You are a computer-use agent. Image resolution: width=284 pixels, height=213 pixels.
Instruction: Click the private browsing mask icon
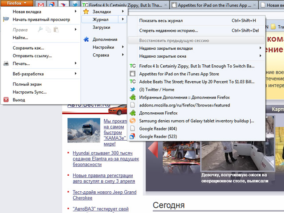point(6,19)
